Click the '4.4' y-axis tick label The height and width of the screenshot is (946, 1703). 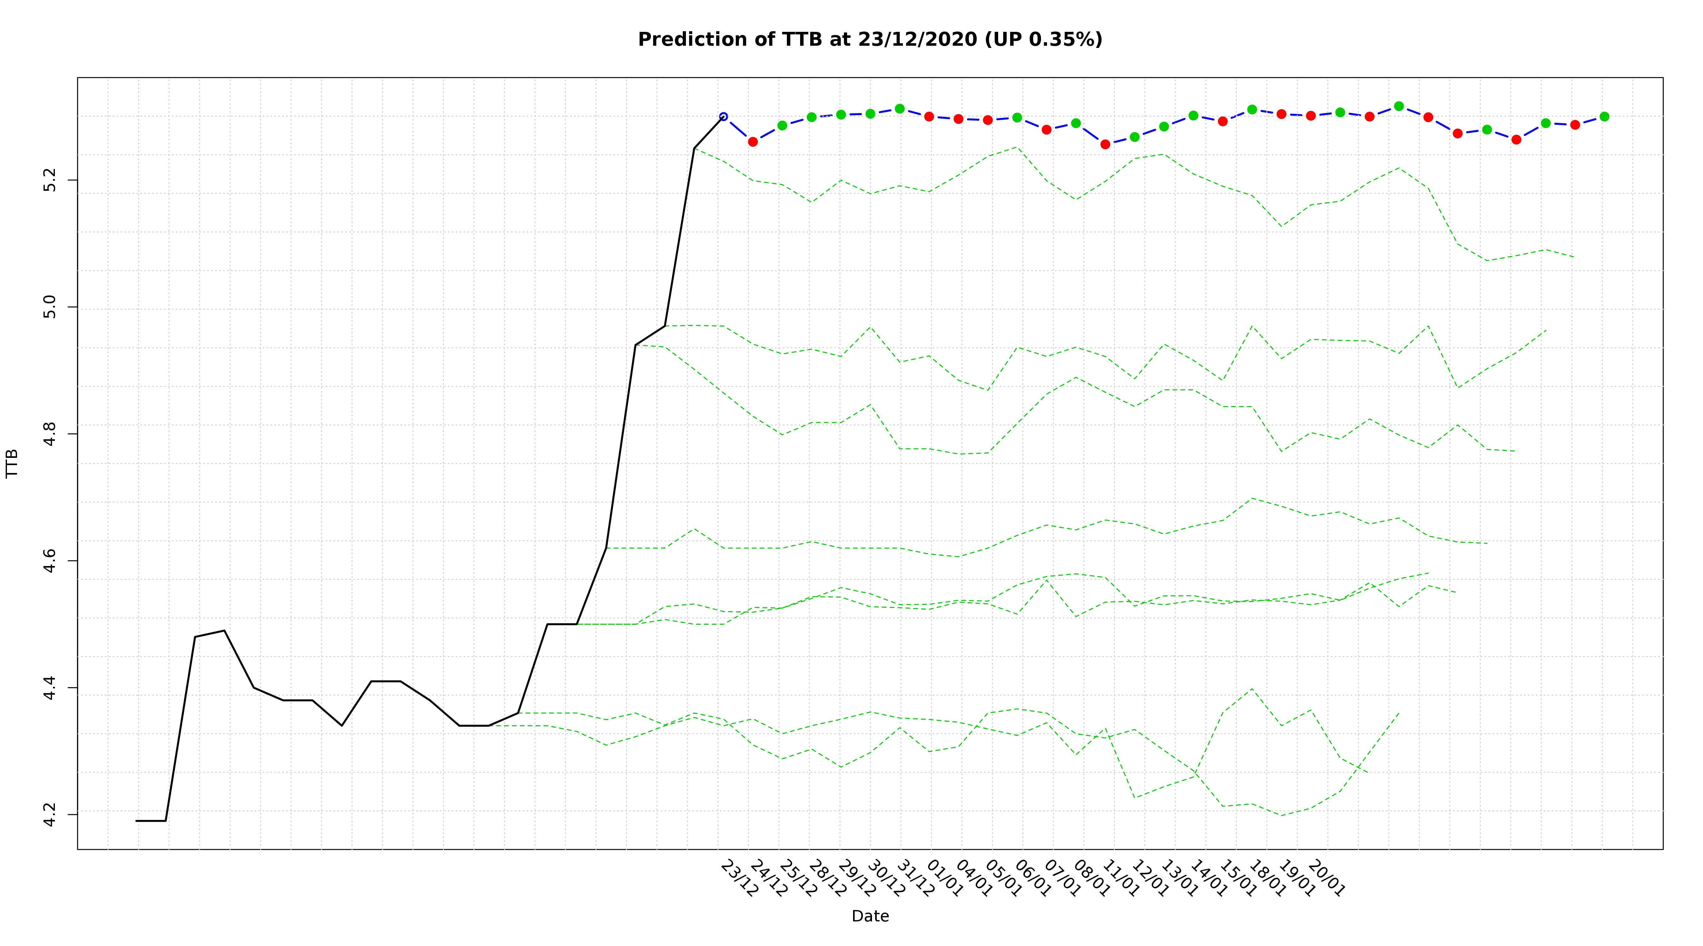coord(50,687)
